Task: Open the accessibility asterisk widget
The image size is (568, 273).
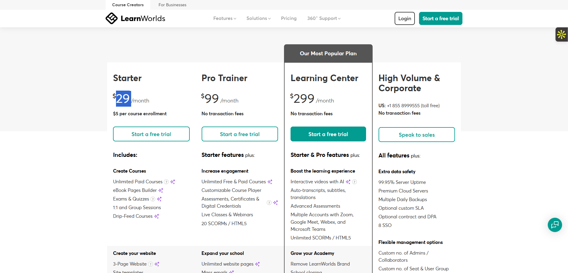Action: [x=561, y=34]
